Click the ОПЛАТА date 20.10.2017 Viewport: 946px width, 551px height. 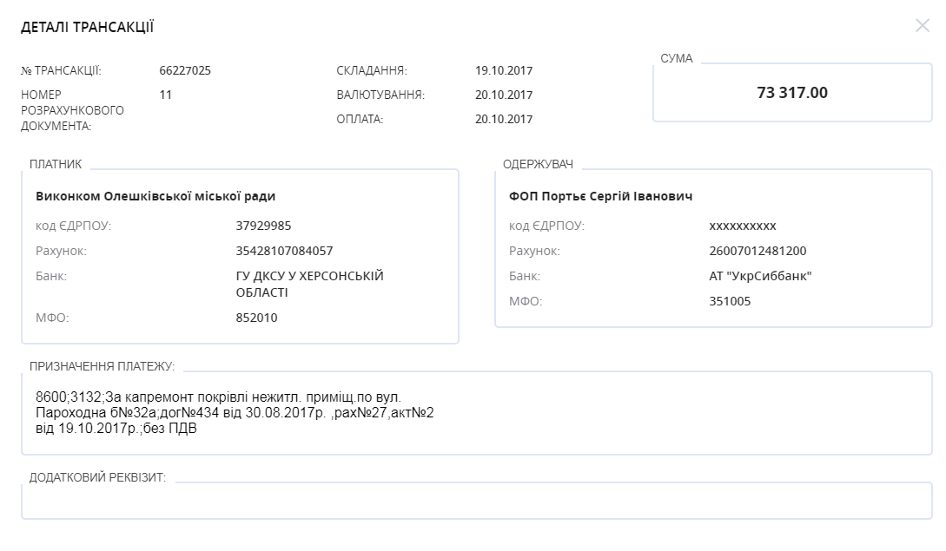coord(504,120)
